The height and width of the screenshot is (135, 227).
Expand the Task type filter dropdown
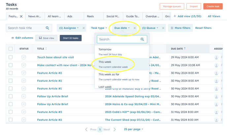point(99,28)
